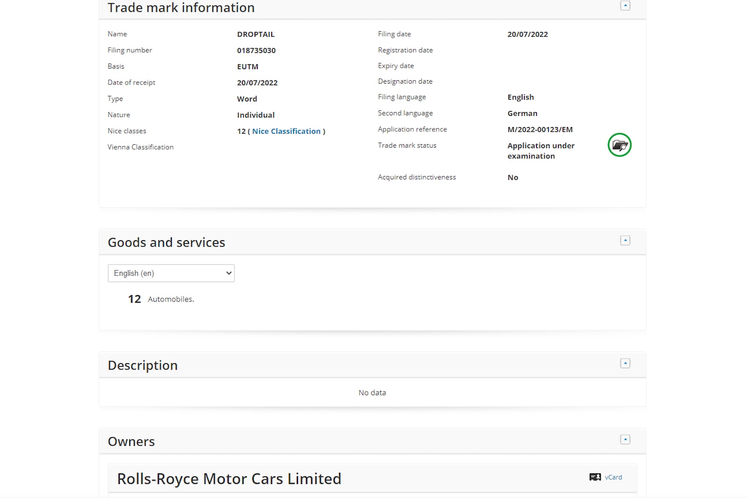Click the application reference M/2022-00123/EM
Screen dimensions: 747x498
coord(540,129)
